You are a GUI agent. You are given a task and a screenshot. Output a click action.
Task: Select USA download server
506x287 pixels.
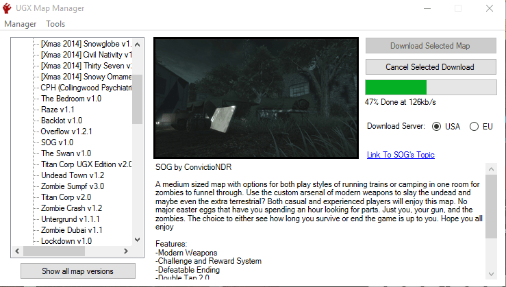tap(446, 127)
